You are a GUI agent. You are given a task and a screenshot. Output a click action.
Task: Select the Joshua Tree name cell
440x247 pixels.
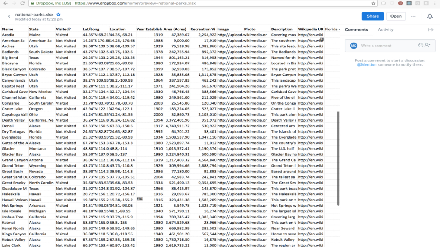coord(13,217)
